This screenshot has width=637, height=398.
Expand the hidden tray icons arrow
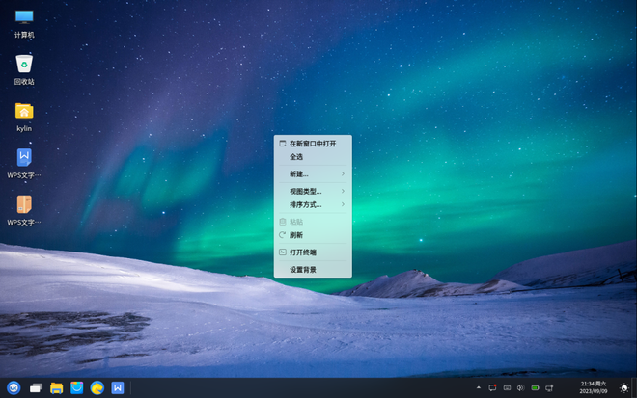point(479,387)
